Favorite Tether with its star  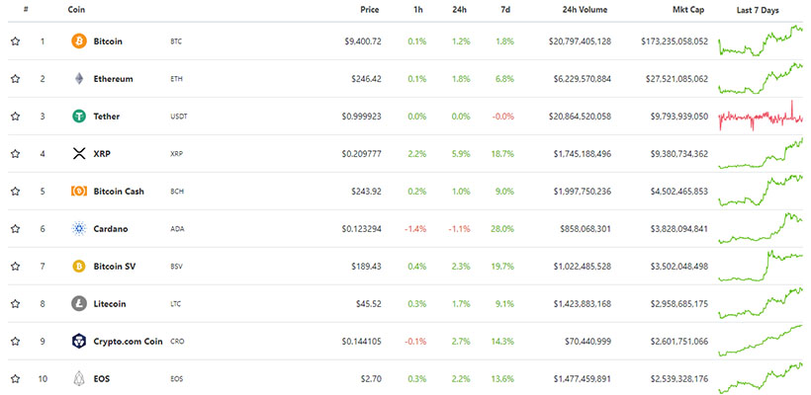click(x=15, y=117)
